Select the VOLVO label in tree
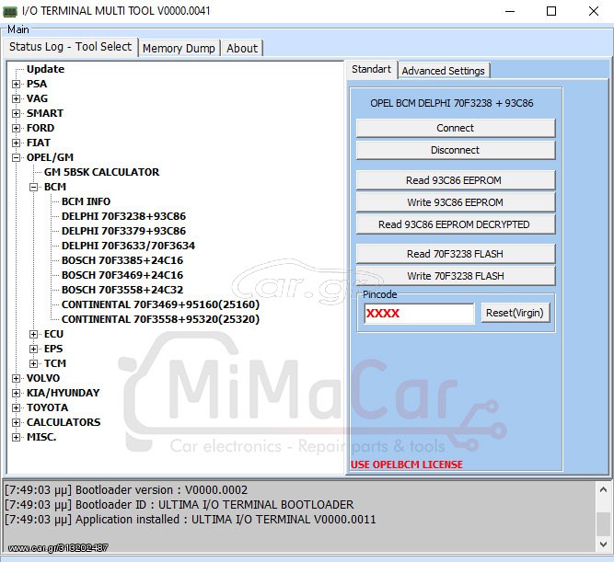614x562 pixels. [43, 378]
